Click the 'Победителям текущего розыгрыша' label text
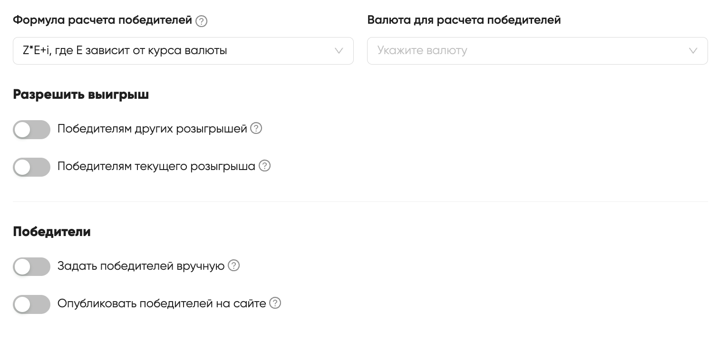718x341 pixels. tap(156, 166)
